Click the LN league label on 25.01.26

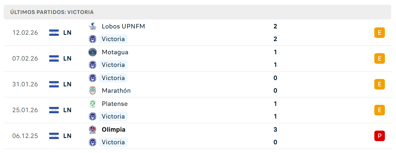point(67,110)
